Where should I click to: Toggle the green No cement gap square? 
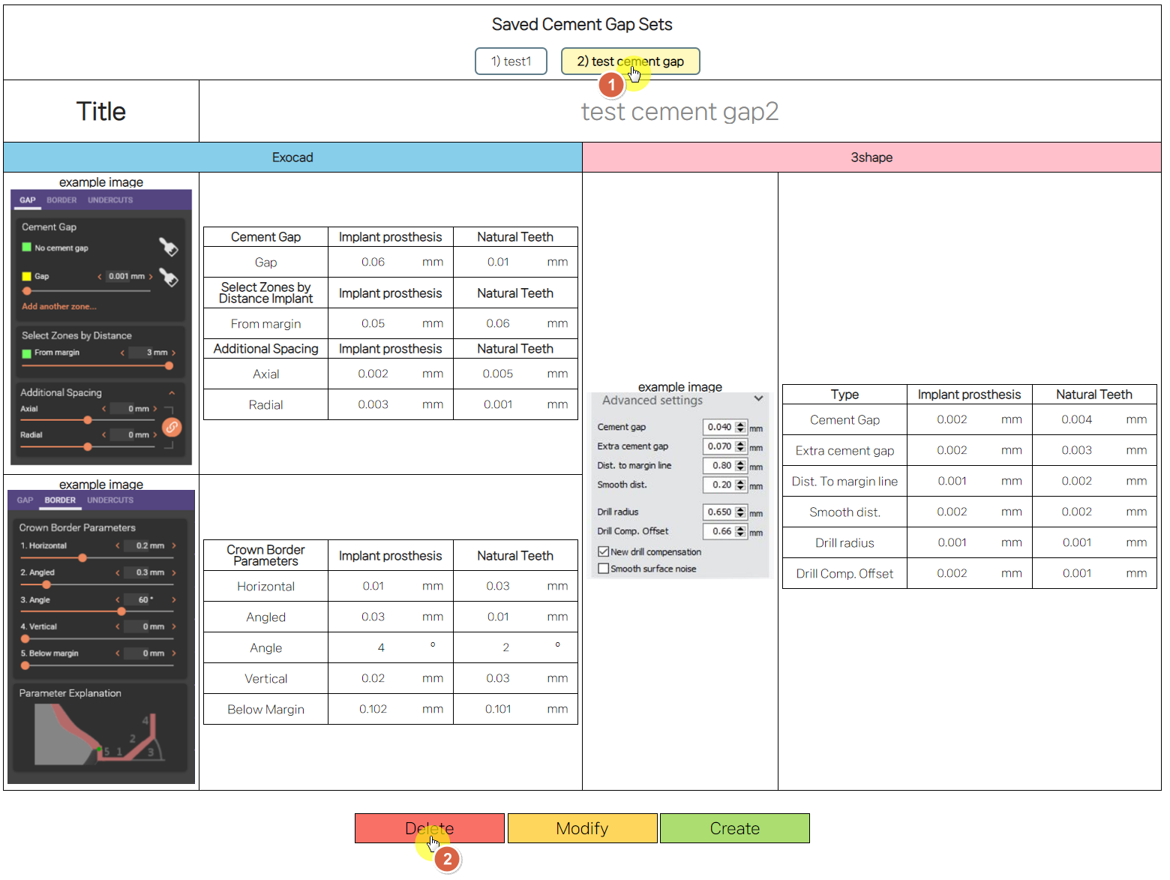(x=27, y=248)
